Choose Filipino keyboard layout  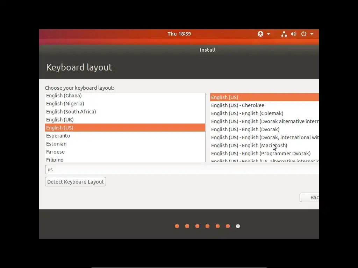(x=125, y=159)
